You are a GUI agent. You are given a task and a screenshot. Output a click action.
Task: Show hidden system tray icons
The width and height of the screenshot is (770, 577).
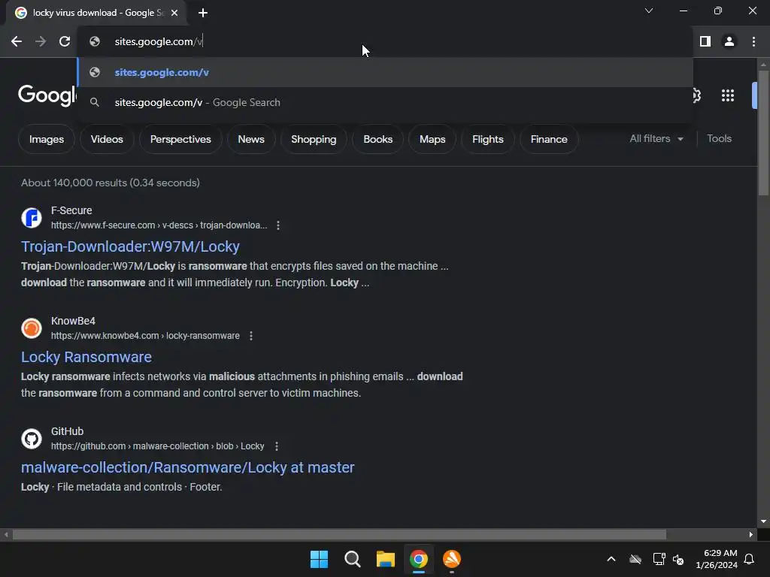tap(611, 559)
